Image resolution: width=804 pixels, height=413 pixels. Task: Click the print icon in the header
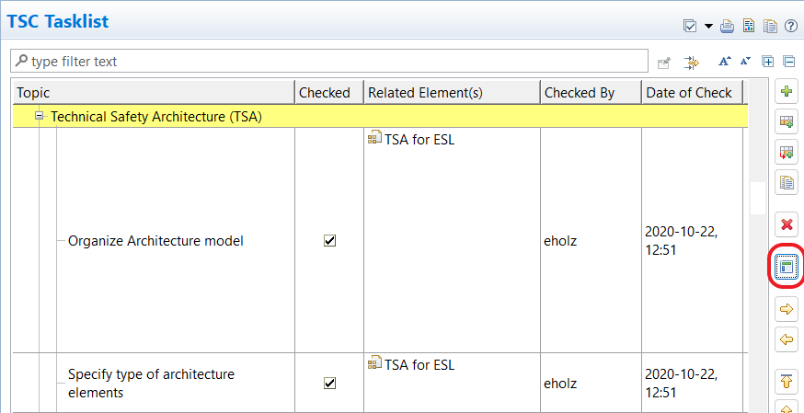[727, 26]
